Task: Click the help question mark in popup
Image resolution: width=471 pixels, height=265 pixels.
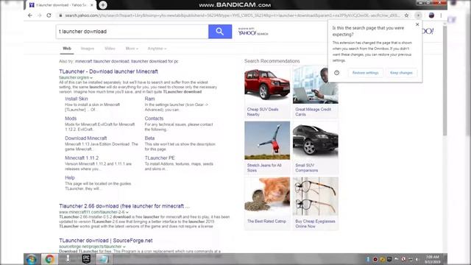Action: (337, 73)
